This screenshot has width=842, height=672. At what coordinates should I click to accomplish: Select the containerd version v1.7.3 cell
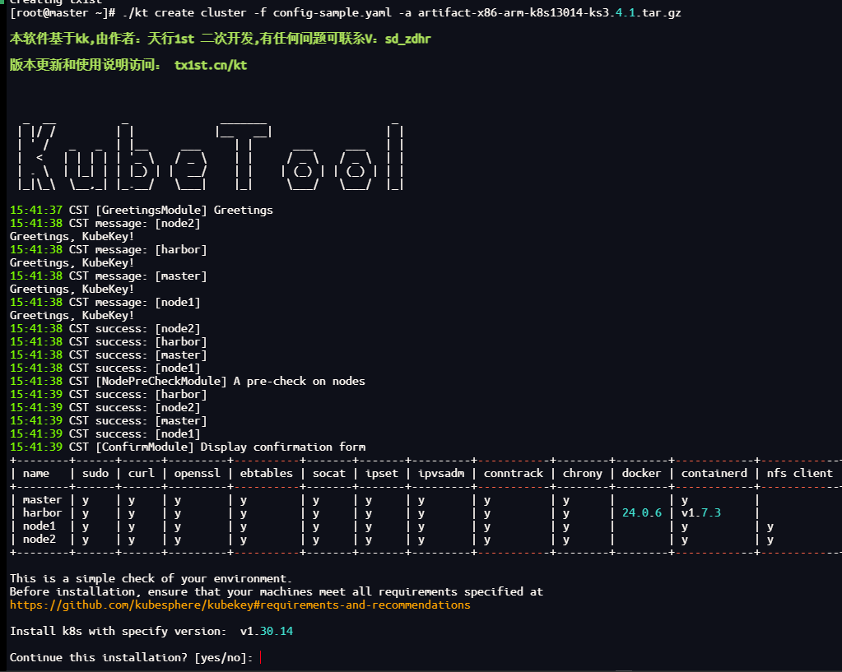(700, 512)
